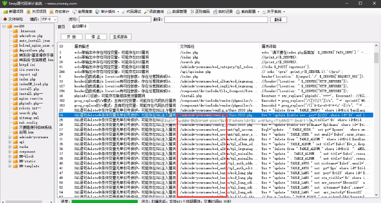
Task: Open 数据管理 (Data Management) tool
Action: [177, 11]
